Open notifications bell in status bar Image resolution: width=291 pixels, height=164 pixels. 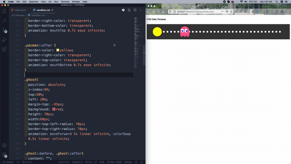pos(141,162)
